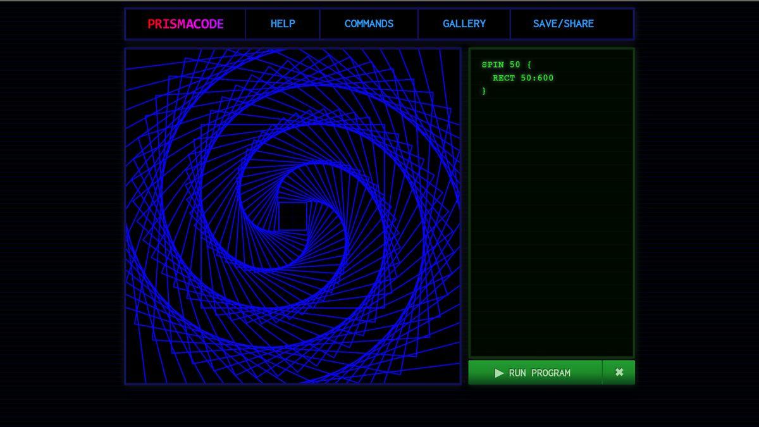Click the 600 value in RECT command

coord(545,78)
